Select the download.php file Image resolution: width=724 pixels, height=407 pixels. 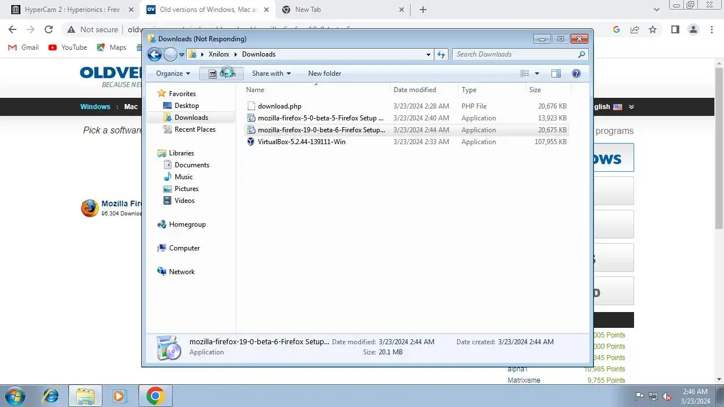click(406, 106)
